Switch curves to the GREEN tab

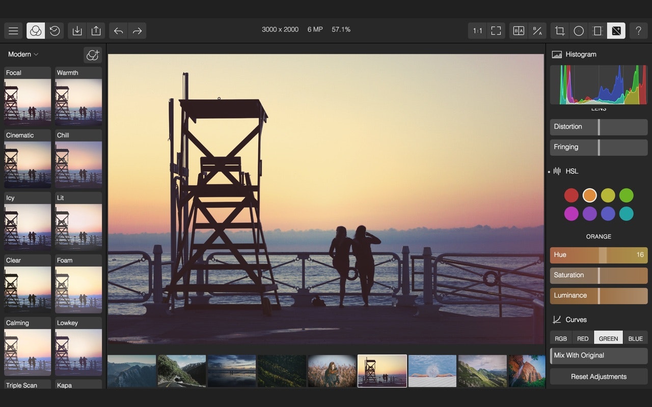(608, 338)
